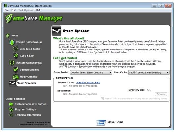Select the Scheduled Tasks clock icon

coord(15,49)
